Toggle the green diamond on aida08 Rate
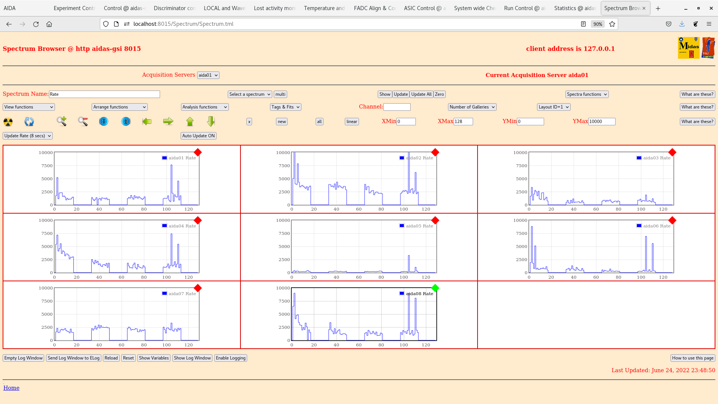Screen dimensions: 718x404 pyautogui.click(x=435, y=288)
